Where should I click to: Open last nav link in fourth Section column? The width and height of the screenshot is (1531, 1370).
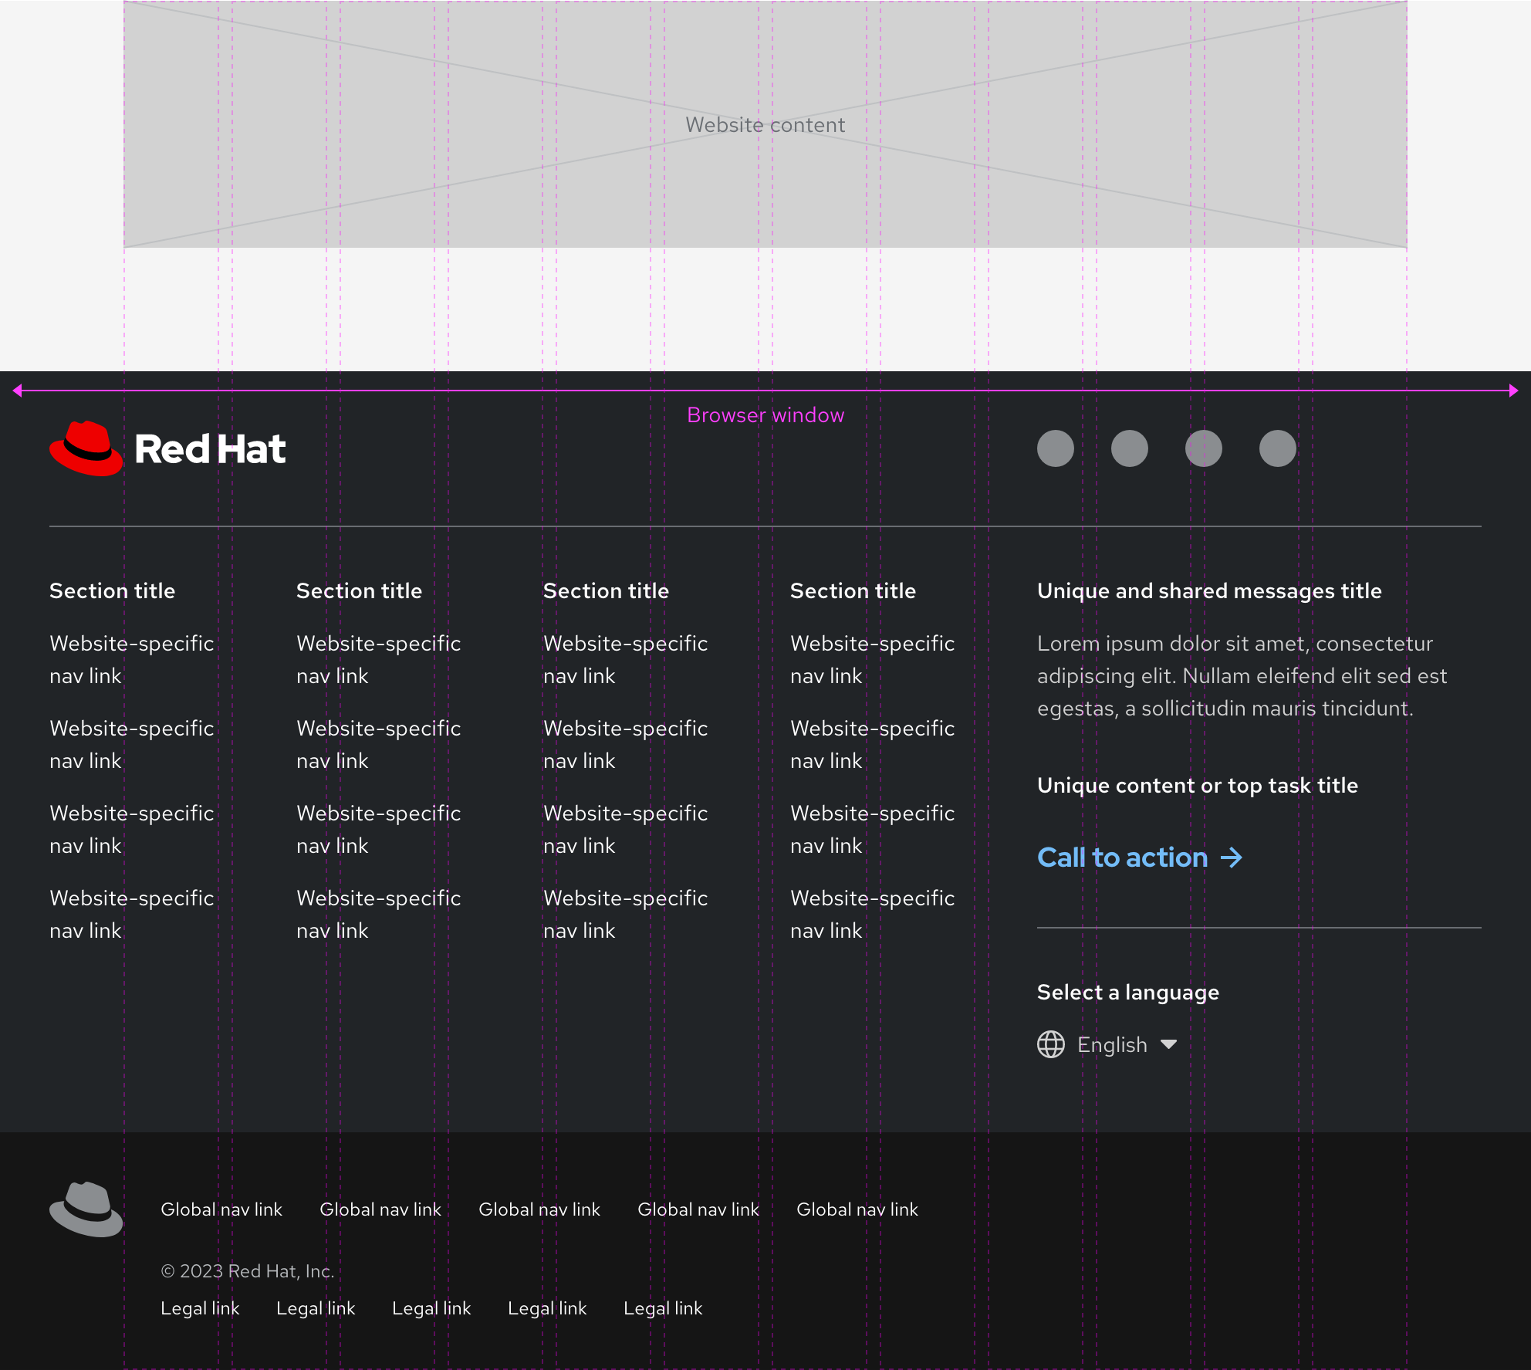pos(872,914)
